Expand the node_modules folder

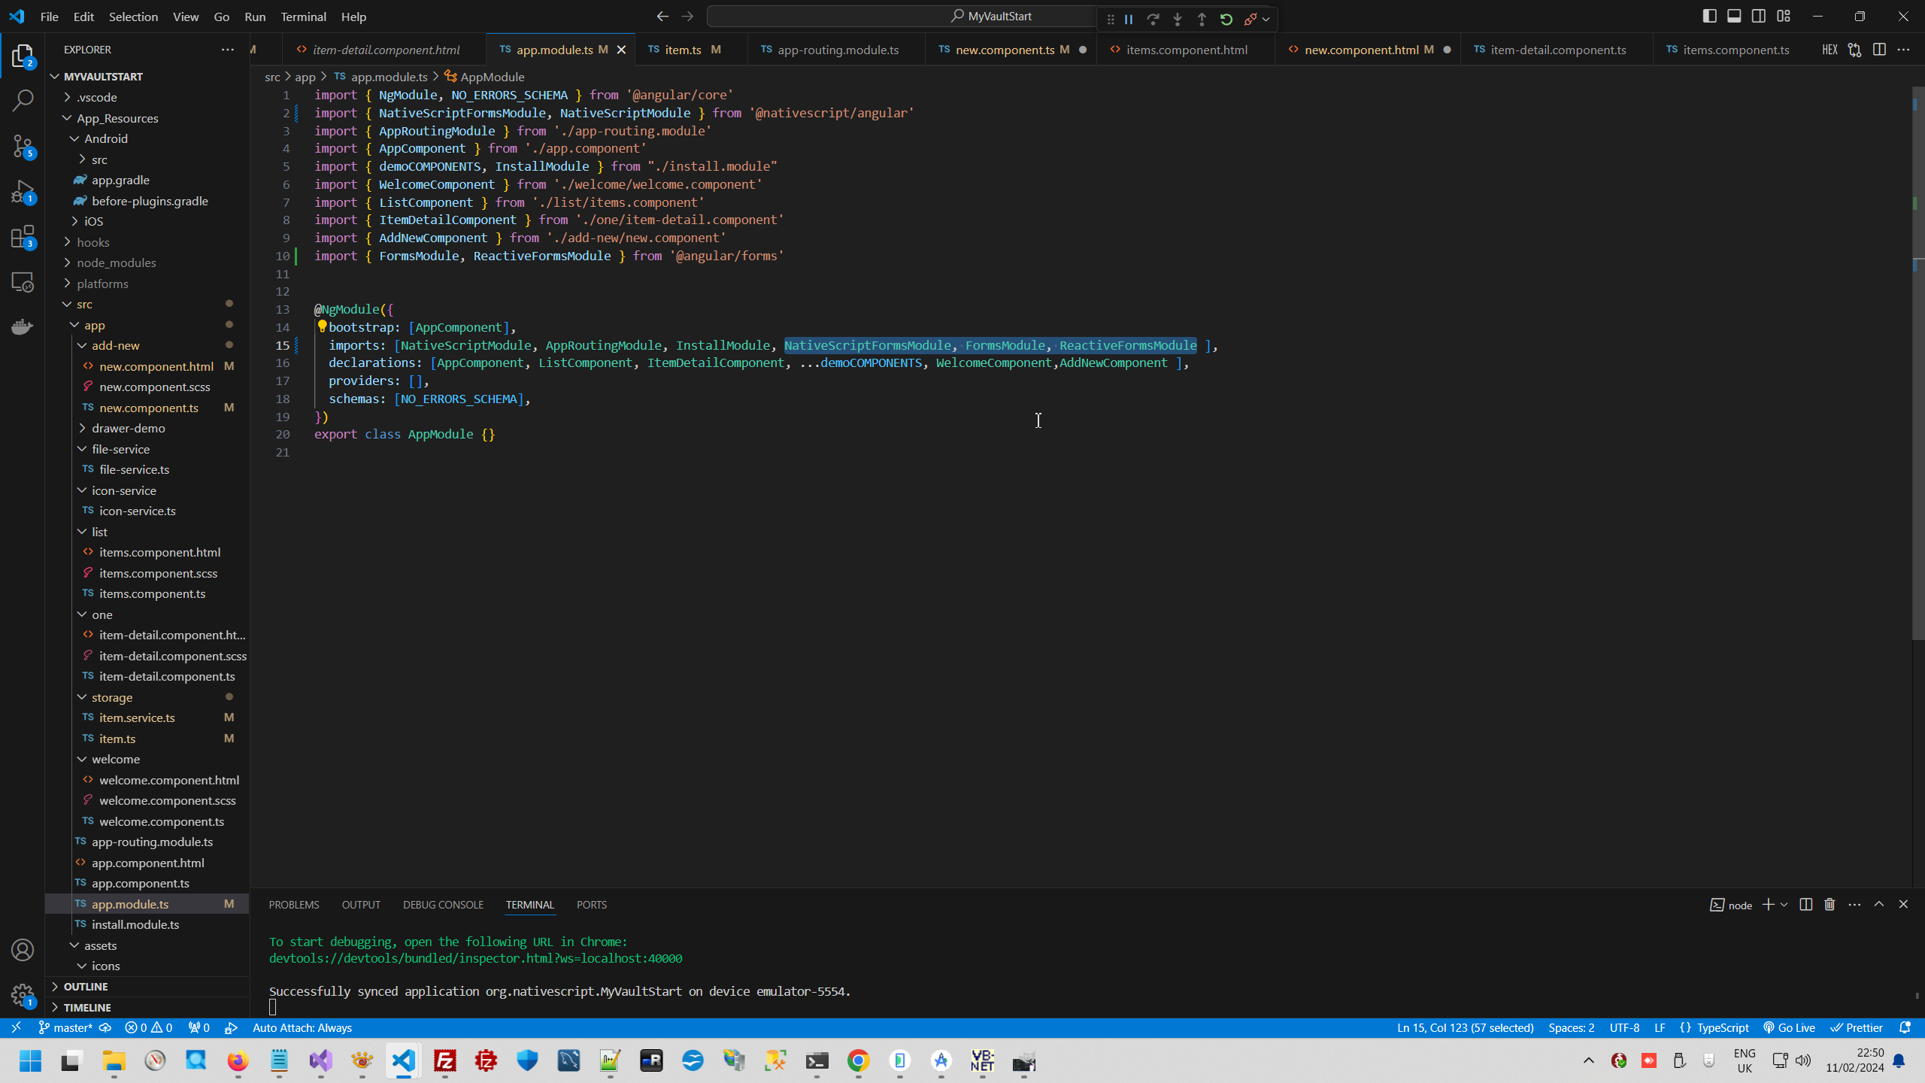point(116,263)
